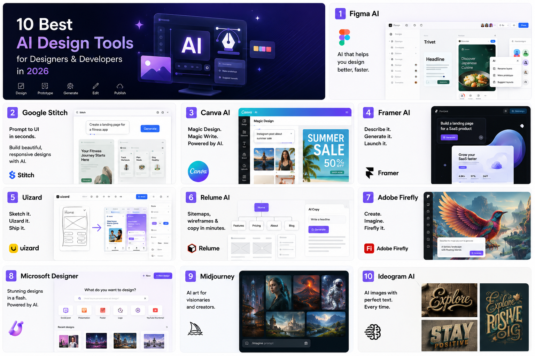Click the Publish cloud icon in the banner
The height and width of the screenshot is (356, 535).
(120, 86)
